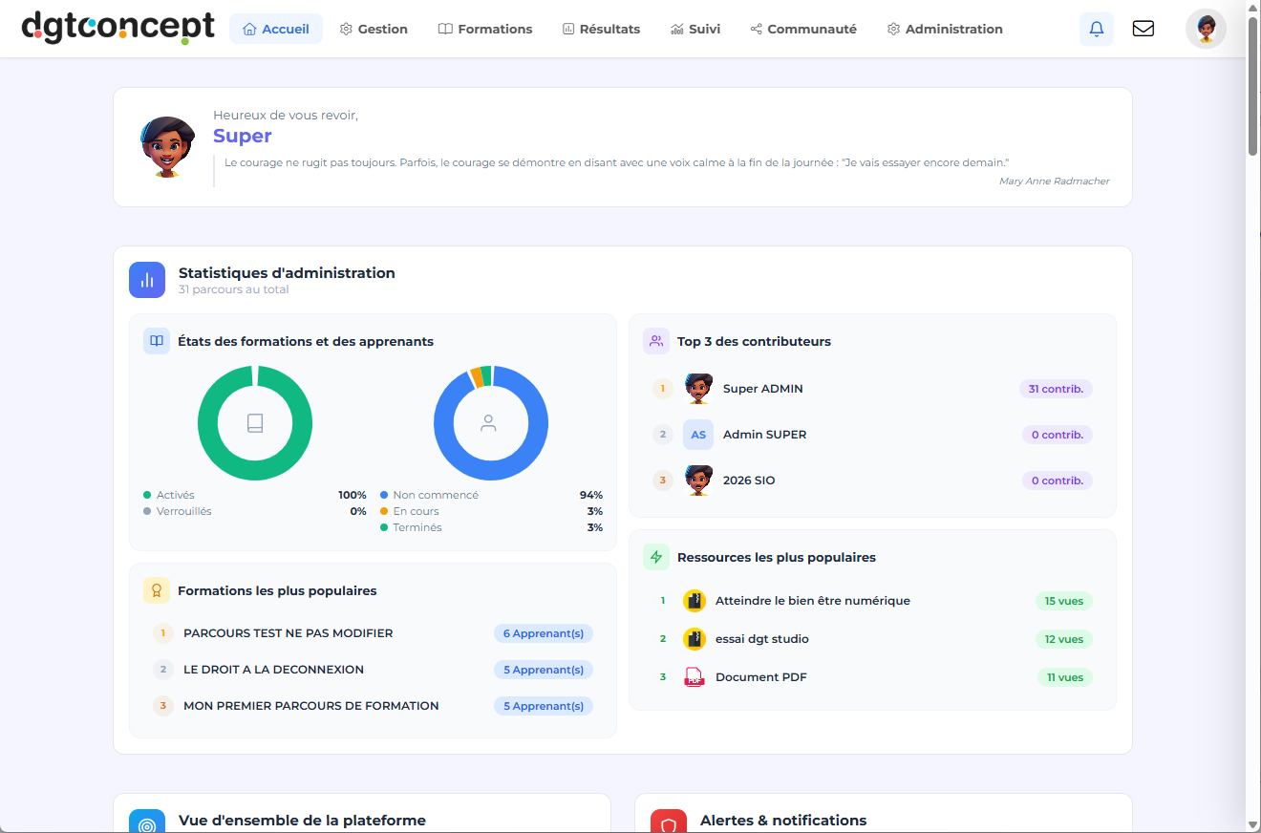Click the page vertical scrollbar thumb
This screenshot has width=1261, height=833.
click(x=1253, y=85)
